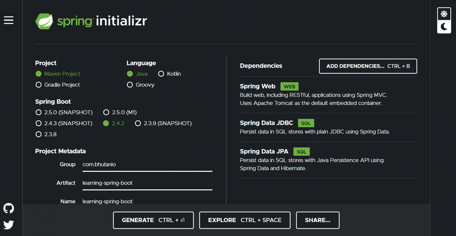This screenshot has width=456, height=236.
Task: Click the WEB tag badge
Action: [289, 86]
